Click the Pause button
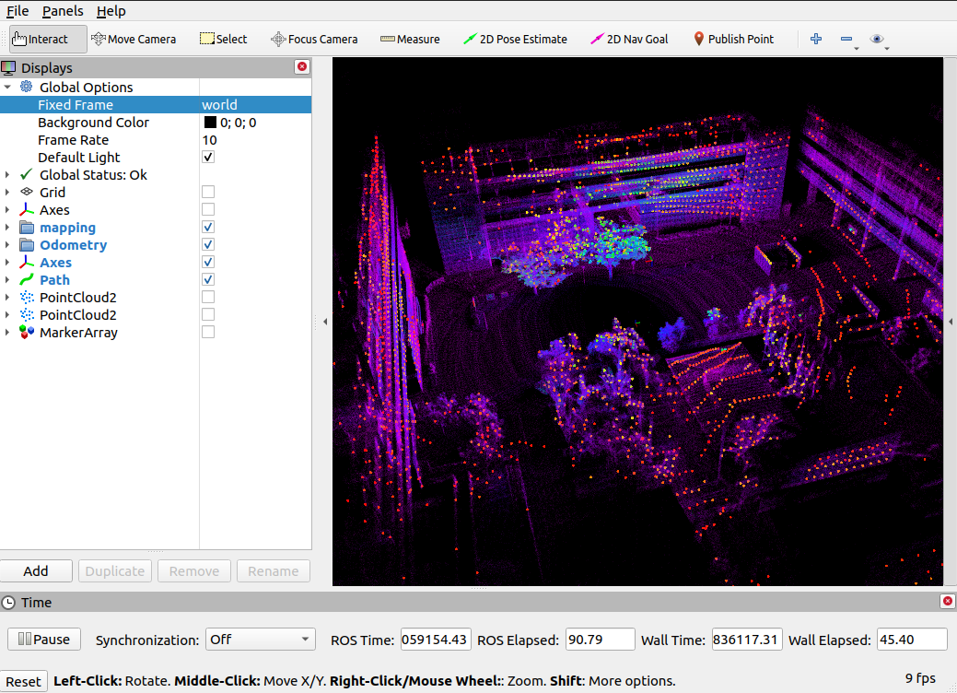Screen dimensions: 957x693 [x=44, y=640]
